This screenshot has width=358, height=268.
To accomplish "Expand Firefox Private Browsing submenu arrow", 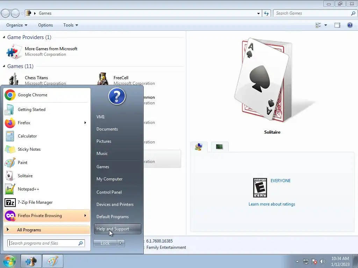I will [x=85, y=216].
